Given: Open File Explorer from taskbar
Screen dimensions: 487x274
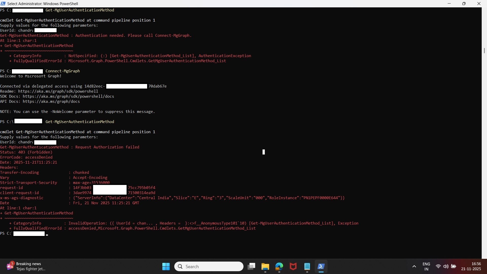Looking at the screenshot, I should (x=265, y=266).
